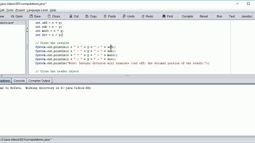Click the Copy pages icon
The image size is (255, 143).
click(87, 16)
